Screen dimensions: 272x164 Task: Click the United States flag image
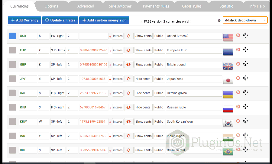pyautogui.click(x=228, y=37)
